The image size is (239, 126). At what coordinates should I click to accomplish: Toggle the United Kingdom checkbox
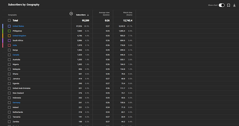pyautogui.click(x=9, y=36)
